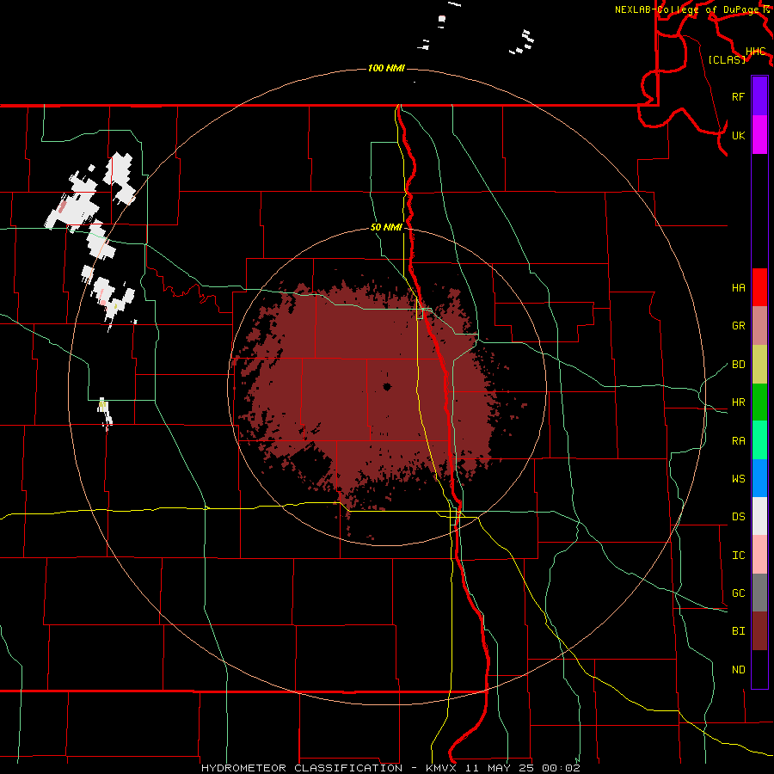Click the [CLAS] units label

(727, 59)
